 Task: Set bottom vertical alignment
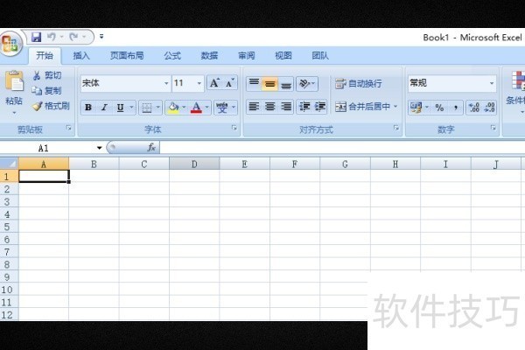[286, 84]
